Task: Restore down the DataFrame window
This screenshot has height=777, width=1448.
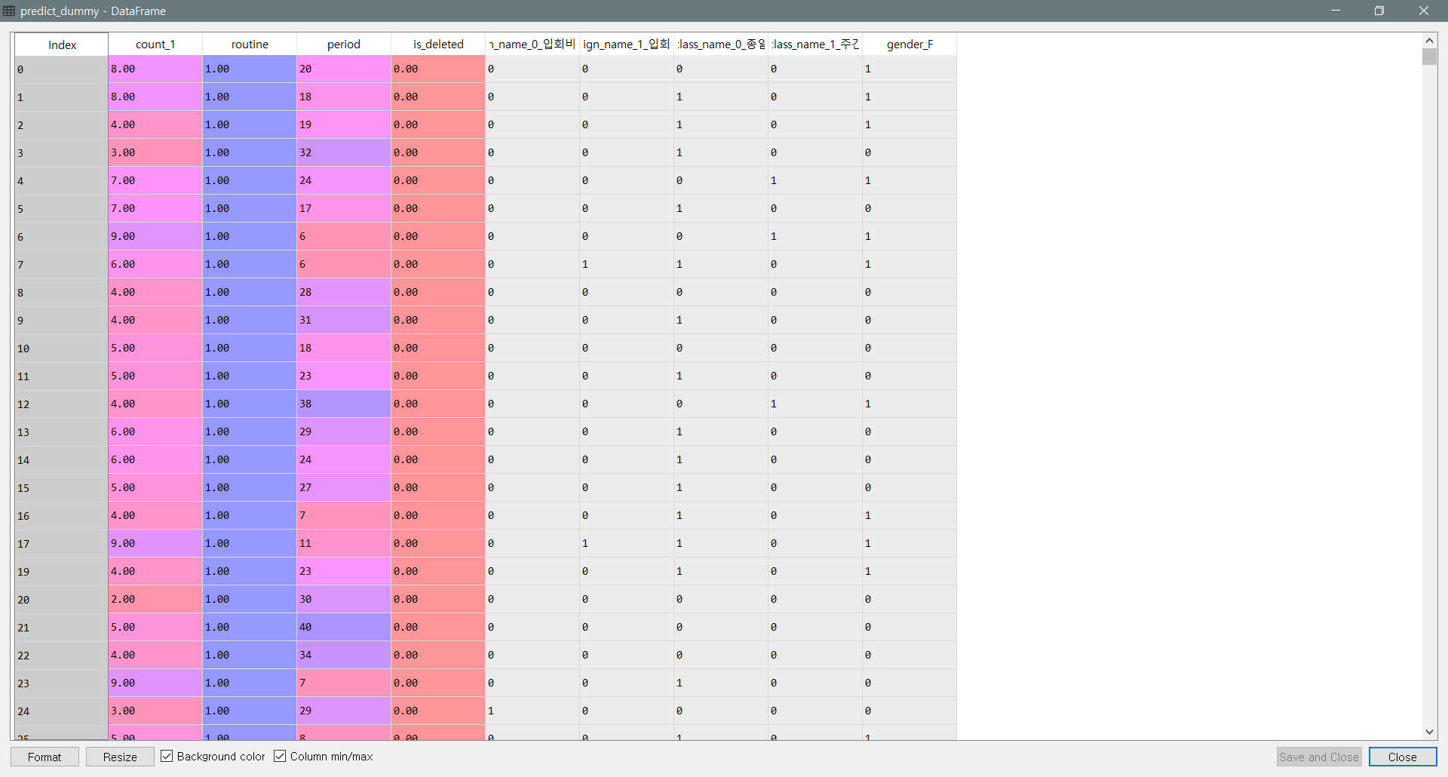Action: pyautogui.click(x=1379, y=11)
